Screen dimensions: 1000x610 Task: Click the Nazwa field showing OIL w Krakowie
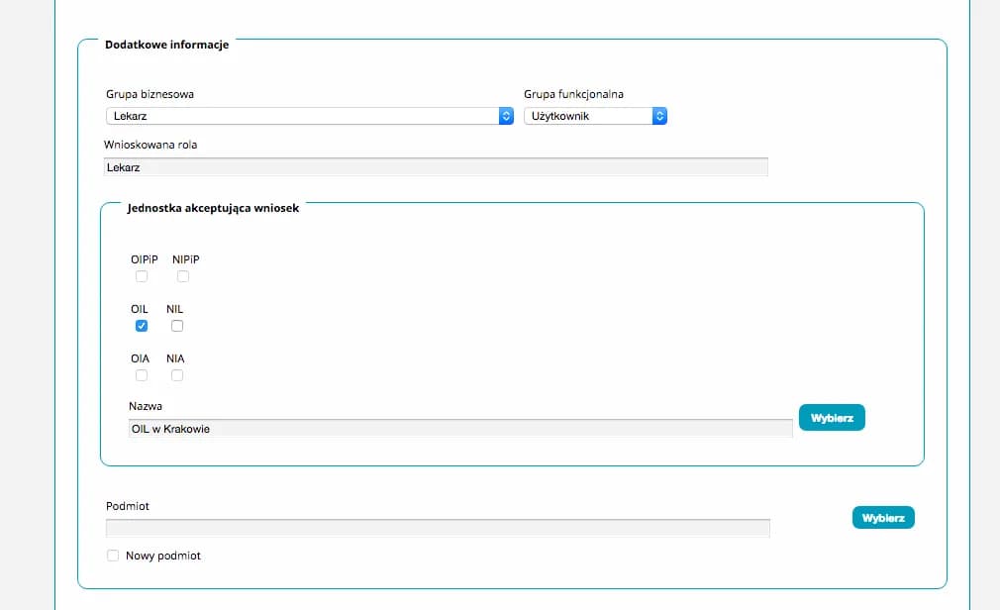(x=459, y=429)
